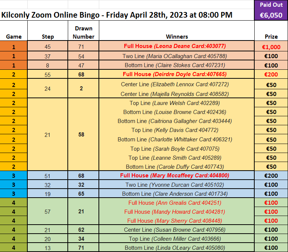Click step cell 37 in game 1
288x252 pixels.
tap(48, 56)
